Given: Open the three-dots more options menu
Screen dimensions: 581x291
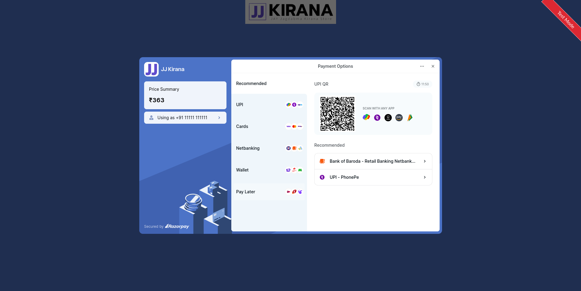Looking at the screenshot, I should 422,66.
